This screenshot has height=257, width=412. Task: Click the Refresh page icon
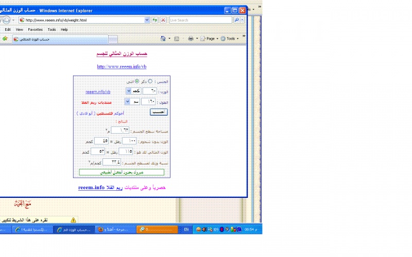click(x=155, y=20)
